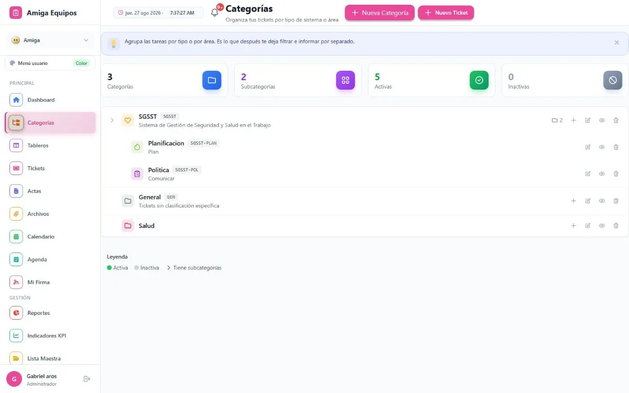
Task: Open Lista Maestra in sidebar
Action: click(x=50, y=358)
